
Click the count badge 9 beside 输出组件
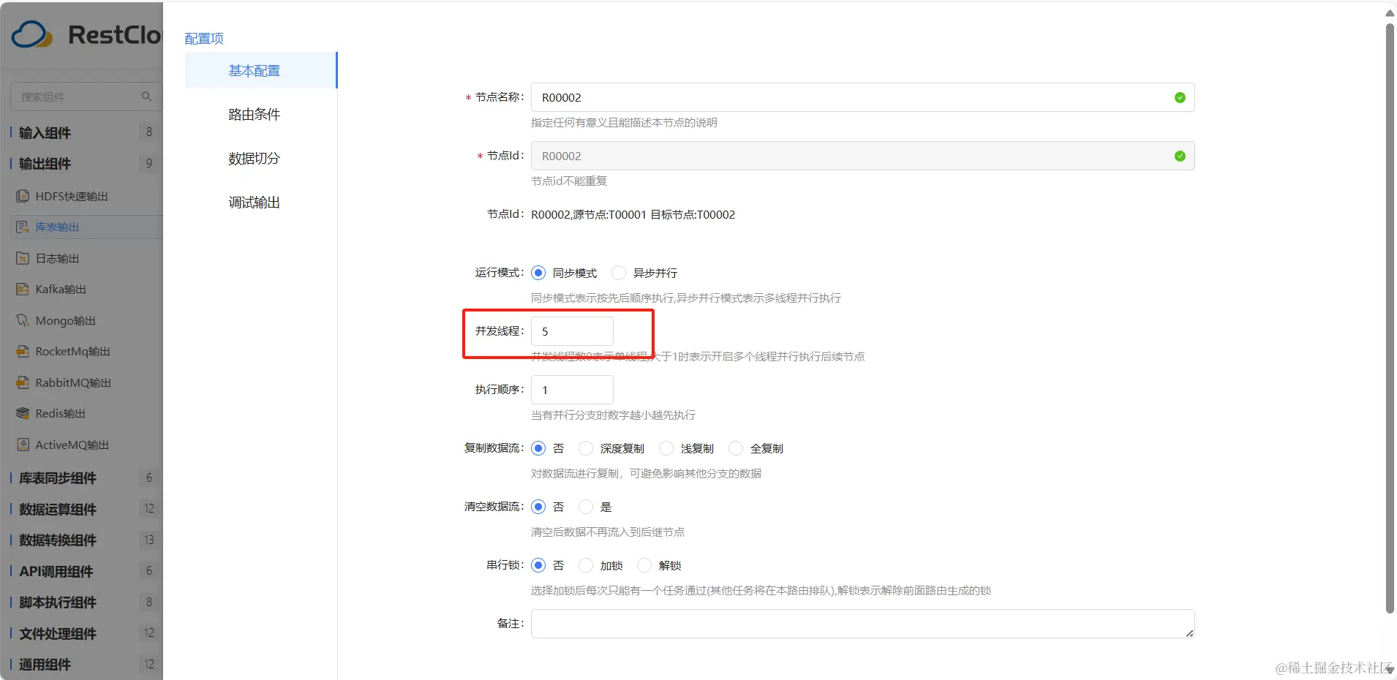[149, 163]
